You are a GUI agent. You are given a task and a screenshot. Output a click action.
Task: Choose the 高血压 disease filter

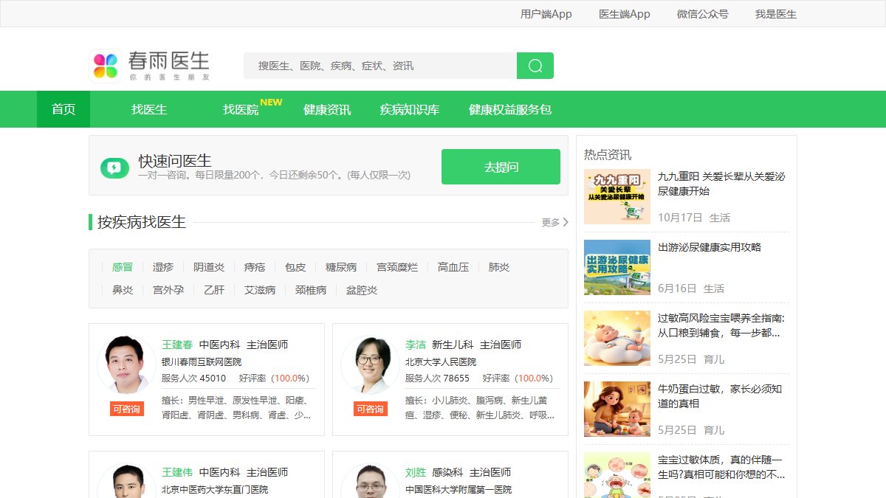tap(453, 267)
